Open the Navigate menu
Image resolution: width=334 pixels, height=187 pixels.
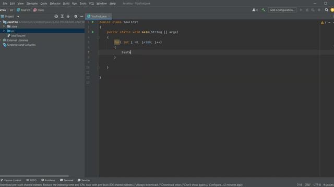32,4
